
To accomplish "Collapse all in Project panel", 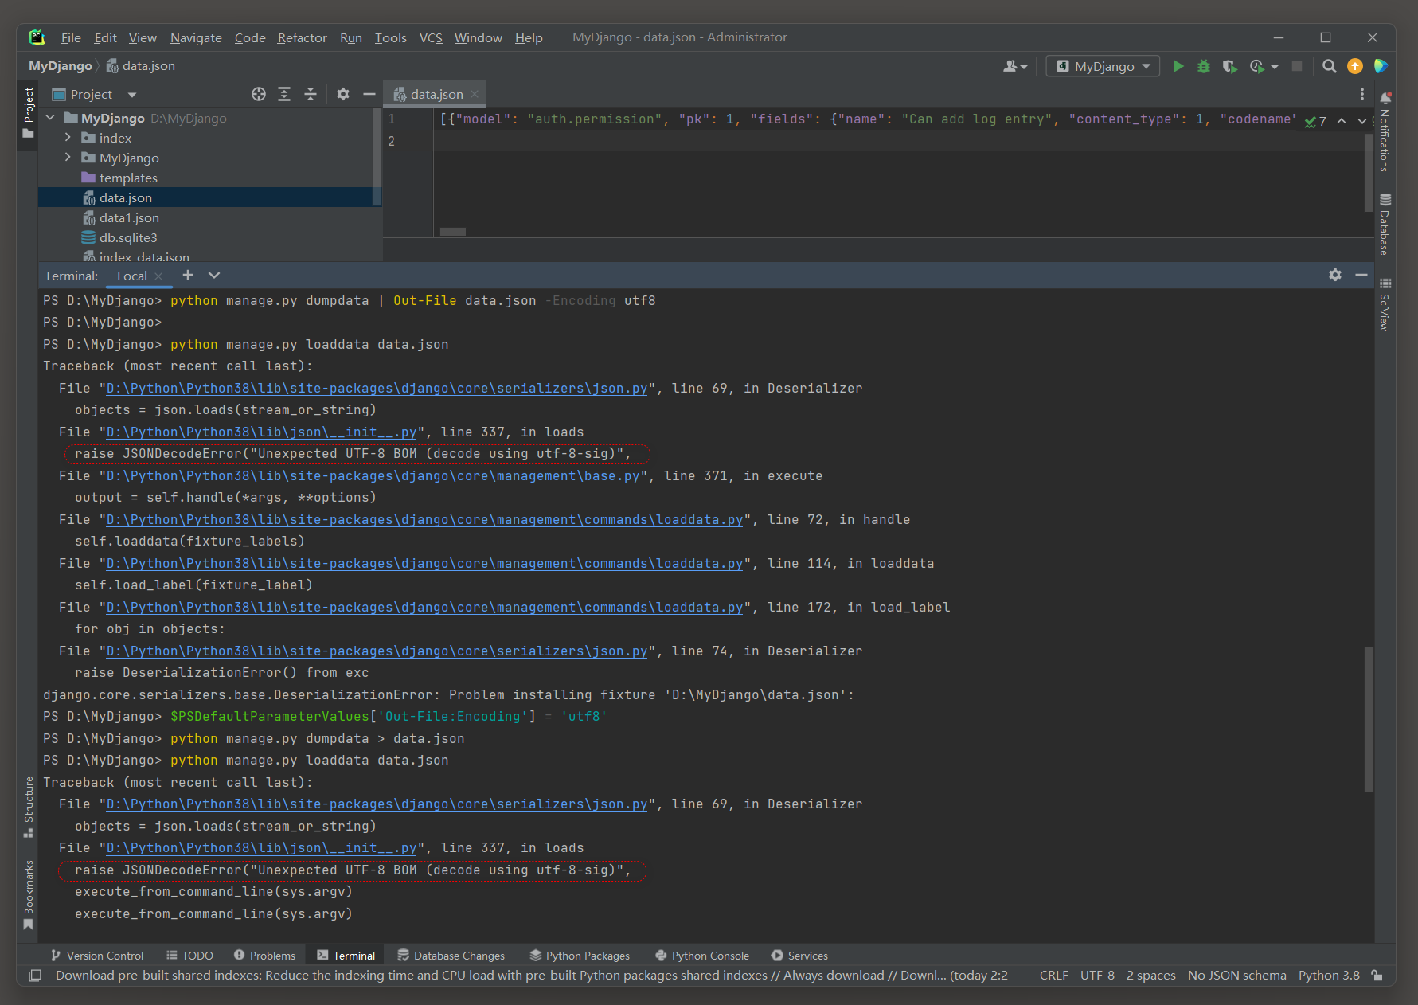I will (311, 94).
